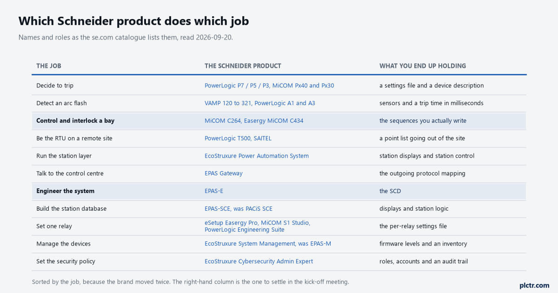
Task: Click the THE JOB column header
Action: pos(49,66)
